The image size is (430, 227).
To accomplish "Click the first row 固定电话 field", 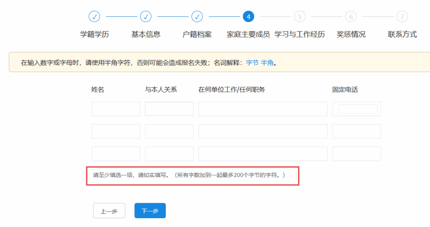I will coord(357,109).
